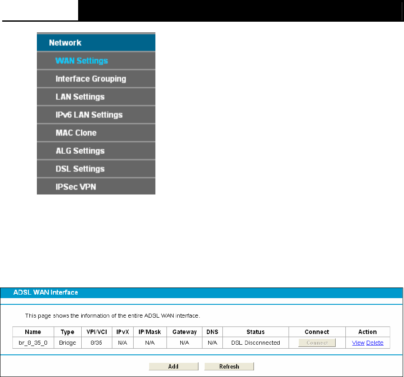Click the Gateway column header
Viewport: 404px width, 377px height.
click(x=185, y=332)
